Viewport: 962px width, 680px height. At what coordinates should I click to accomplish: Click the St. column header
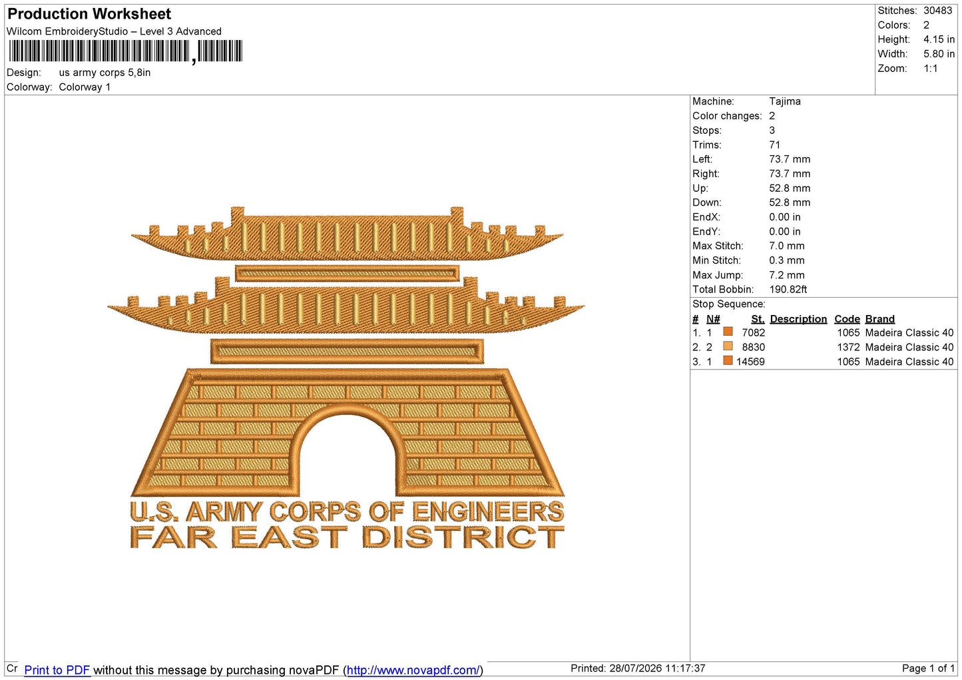point(758,319)
